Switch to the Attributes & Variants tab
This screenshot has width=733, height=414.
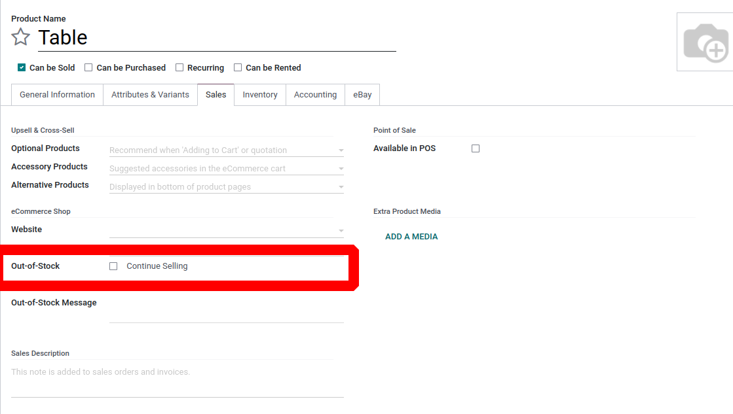(150, 94)
